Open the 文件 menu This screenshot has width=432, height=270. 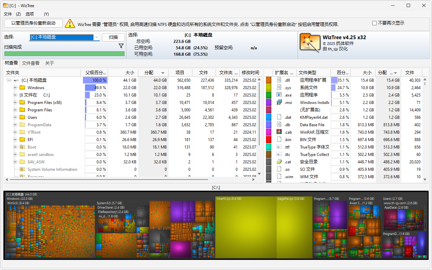point(8,14)
